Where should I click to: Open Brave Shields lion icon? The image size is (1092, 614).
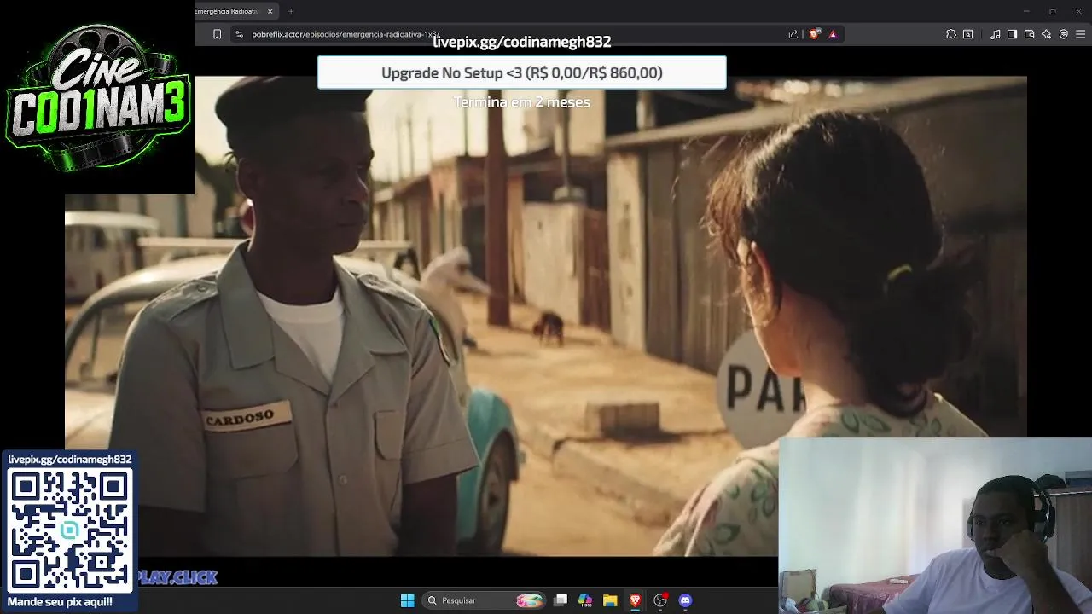point(815,34)
